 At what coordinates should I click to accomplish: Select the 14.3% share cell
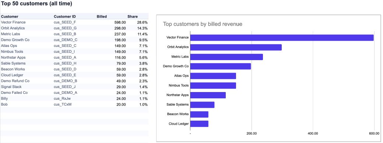coord(142,28)
